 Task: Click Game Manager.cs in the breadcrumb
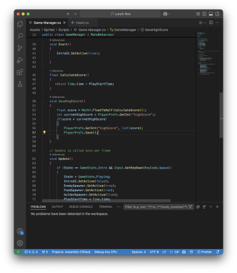point(92,30)
